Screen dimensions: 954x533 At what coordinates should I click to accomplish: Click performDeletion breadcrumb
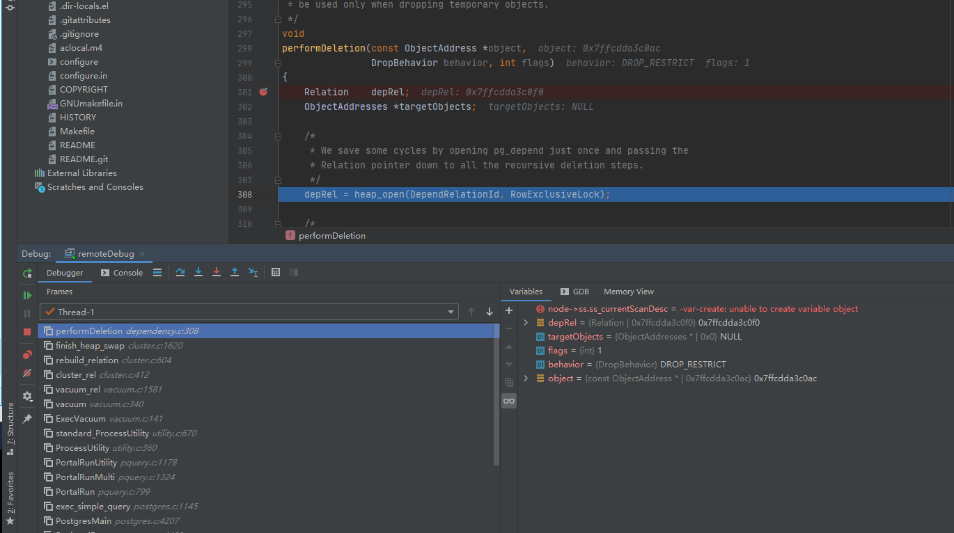coord(326,236)
